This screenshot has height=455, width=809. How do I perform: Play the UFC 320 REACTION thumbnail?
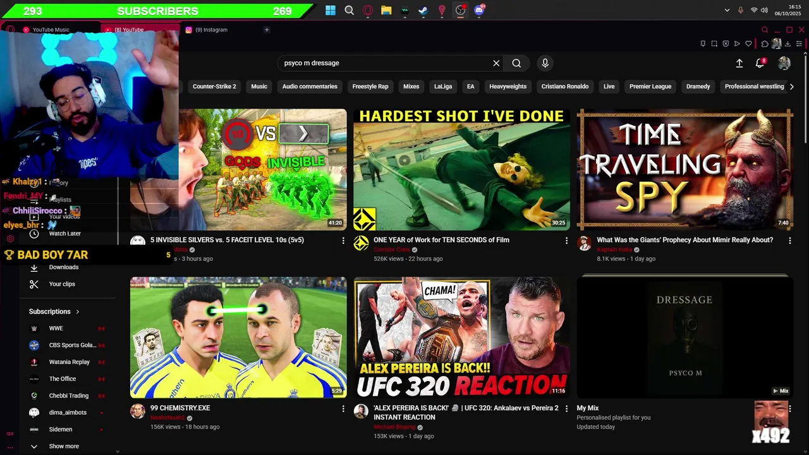[x=461, y=337]
